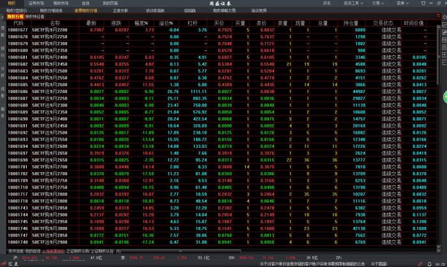
Task: Select row with code 10001701
Action: pos(221,167)
